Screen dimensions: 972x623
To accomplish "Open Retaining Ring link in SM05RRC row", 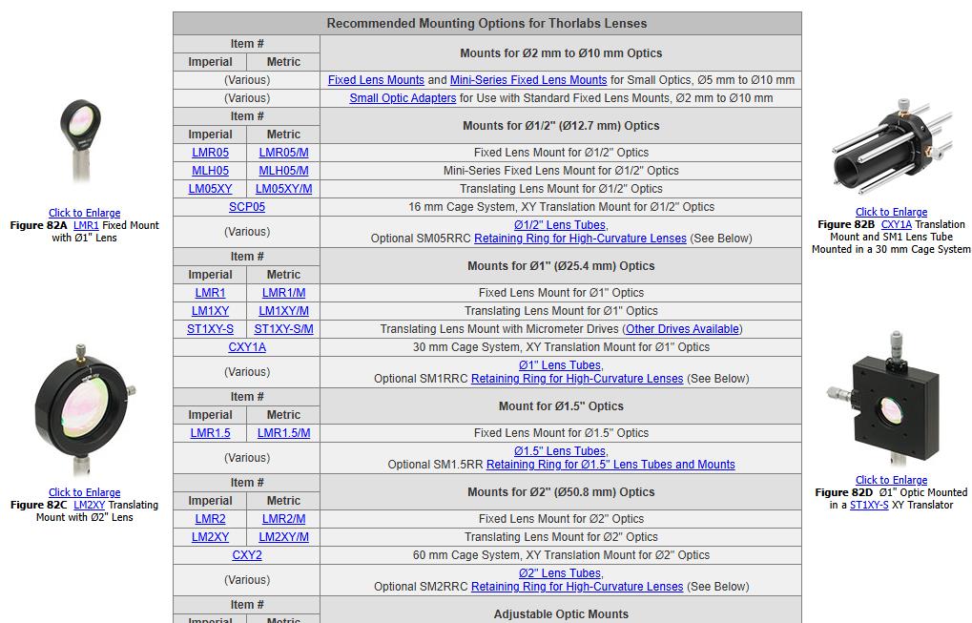I will 580,239.
